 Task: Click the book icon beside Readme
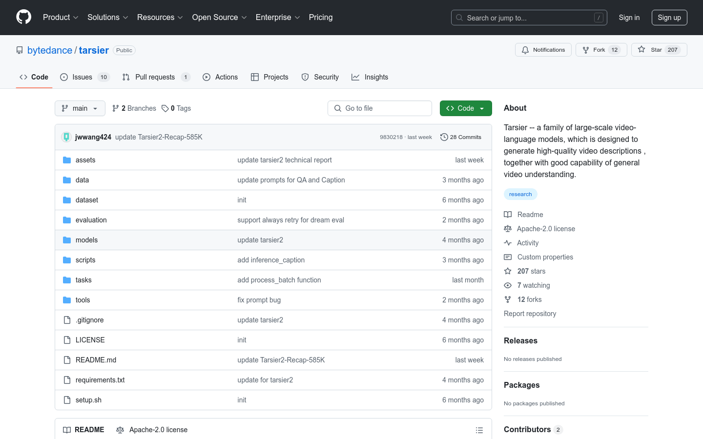pos(508,215)
